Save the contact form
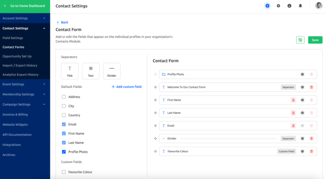 pos(315,40)
